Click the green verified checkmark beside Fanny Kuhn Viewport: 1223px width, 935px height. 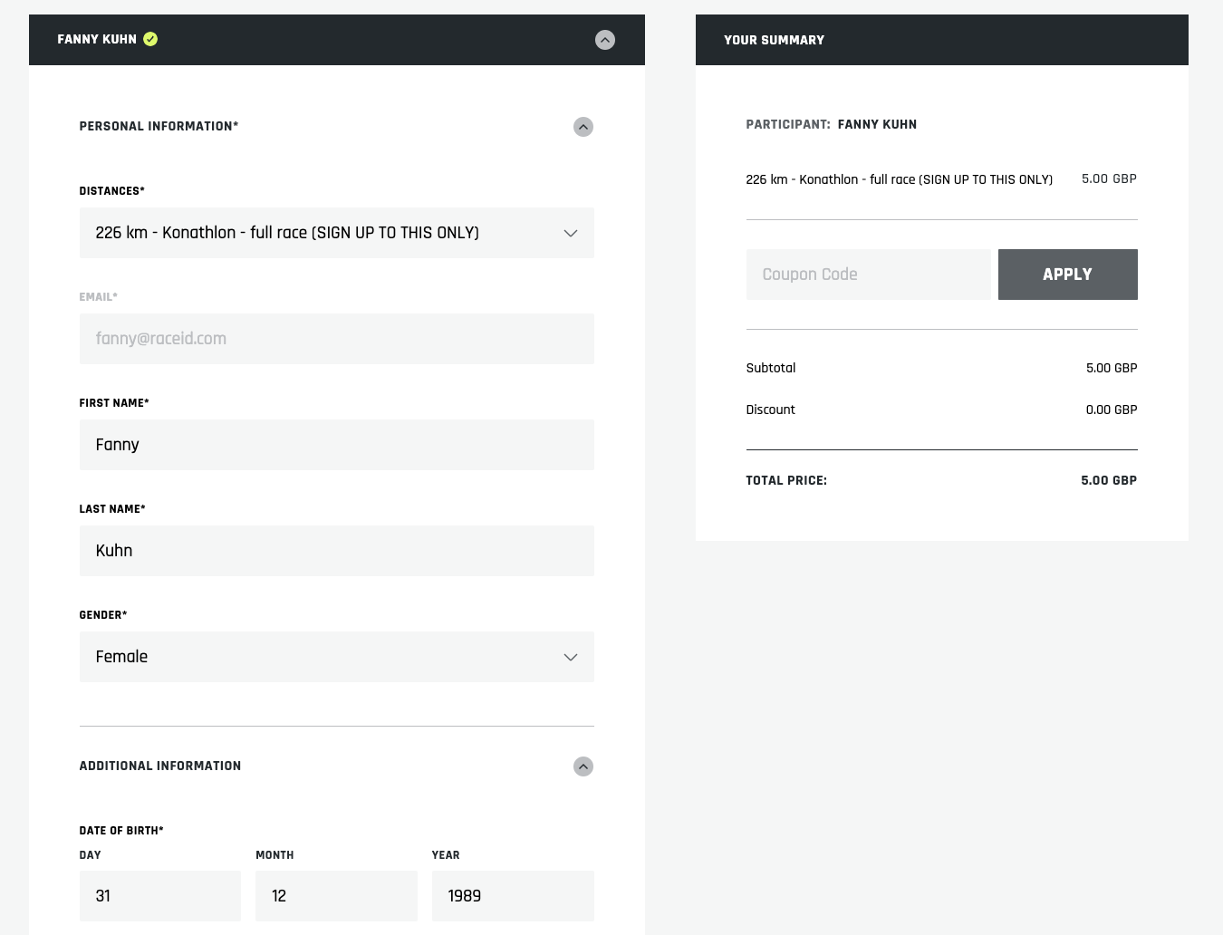coord(150,39)
